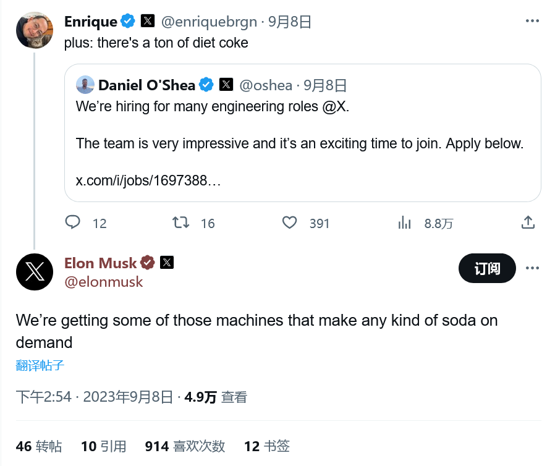Open the x.com/i/jobs link in quoted post
Screen dimensions: 555x466
click(x=148, y=181)
